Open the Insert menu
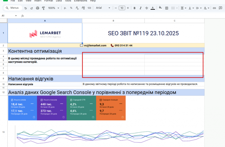Viewport: 225px width, 147px height. coord(38,1)
